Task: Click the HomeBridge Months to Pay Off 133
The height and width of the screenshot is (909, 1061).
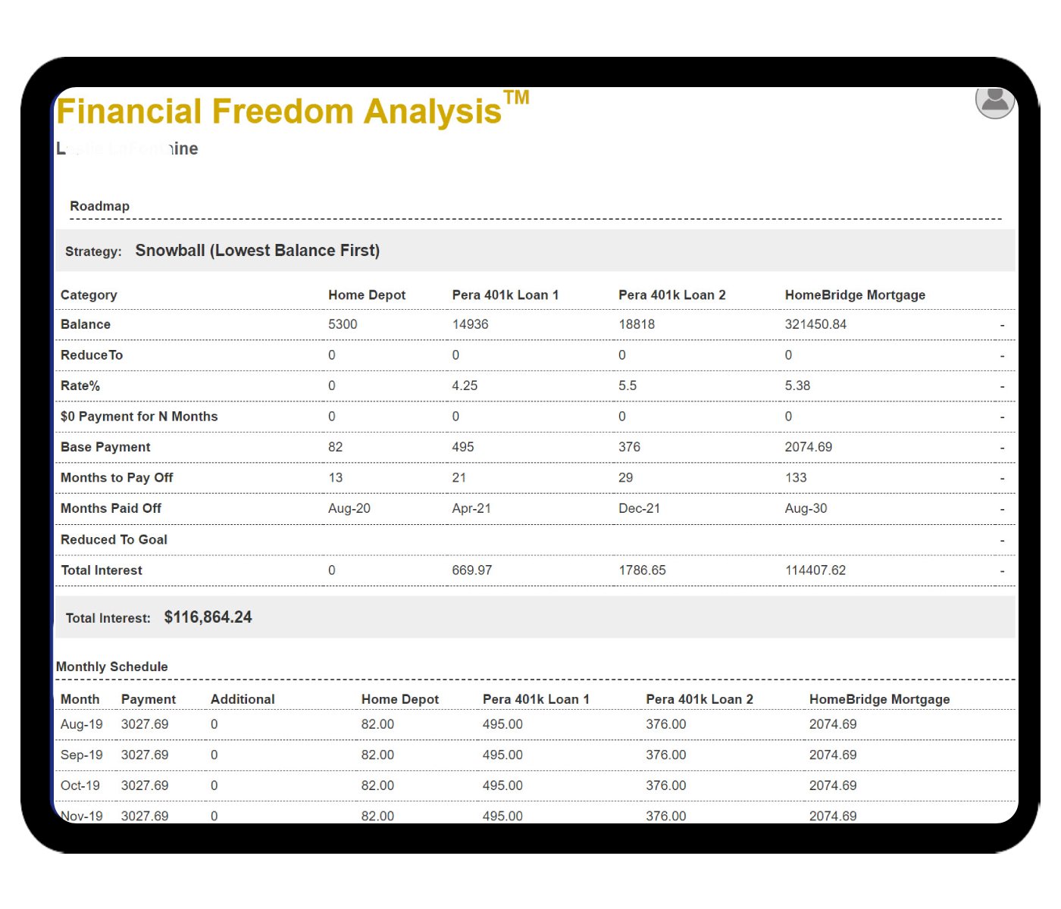Action: pyautogui.click(x=795, y=478)
